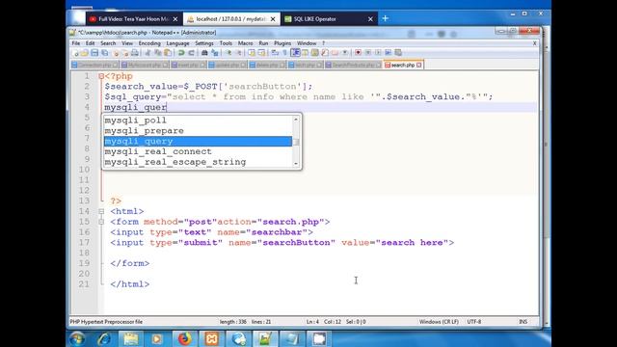
Task: Open the Replace toolbar icon
Action: tap(214, 52)
